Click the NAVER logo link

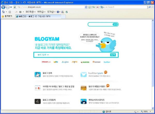point(85,62)
